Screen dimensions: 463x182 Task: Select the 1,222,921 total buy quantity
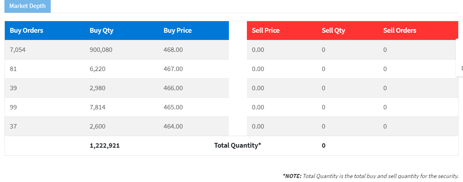(x=105, y=145)
